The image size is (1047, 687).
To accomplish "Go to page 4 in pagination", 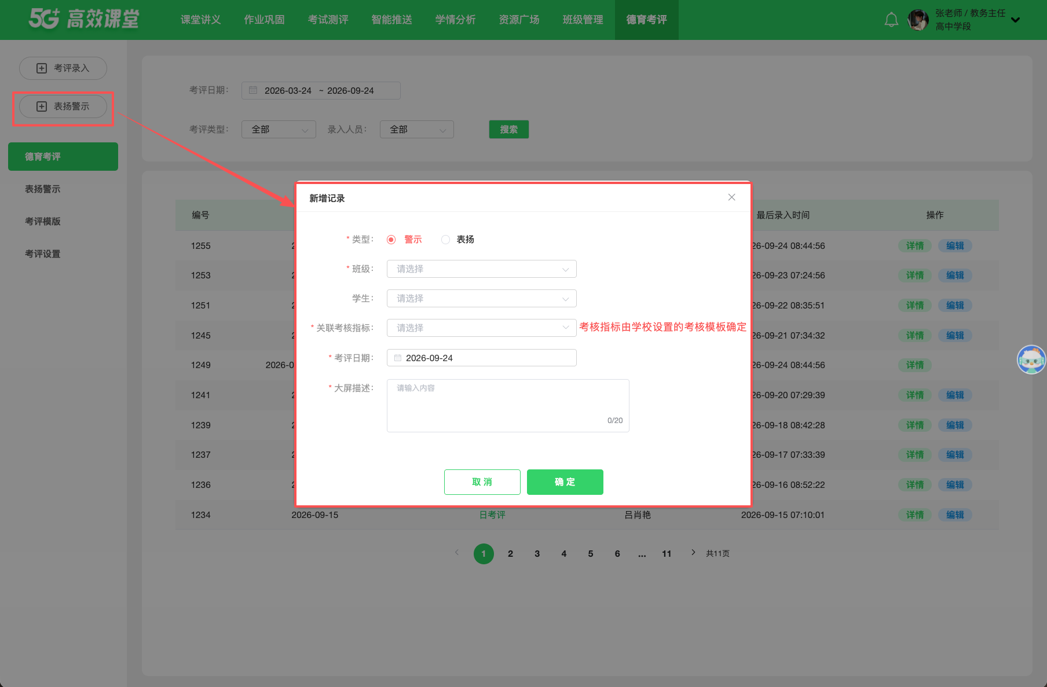I will tap(564, 554).
